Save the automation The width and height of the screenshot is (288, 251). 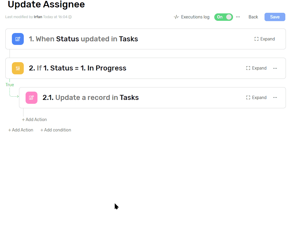pos(275,17)
